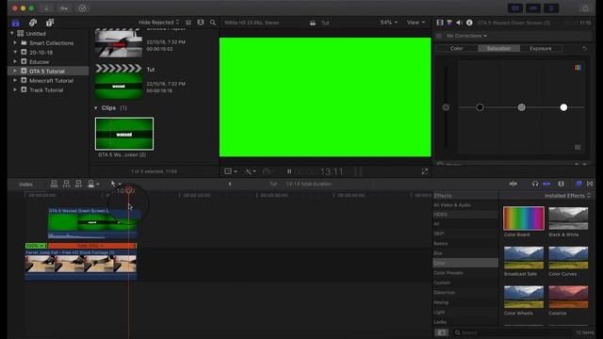Open the Installed Effects dropdown
The height and width of the screenshot is (339, 603).
pos(567,196)
